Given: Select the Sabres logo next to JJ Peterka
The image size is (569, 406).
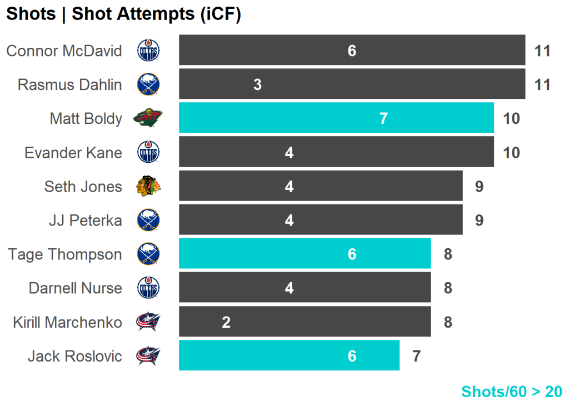Looking at the screenshot, I should (148, 220).
